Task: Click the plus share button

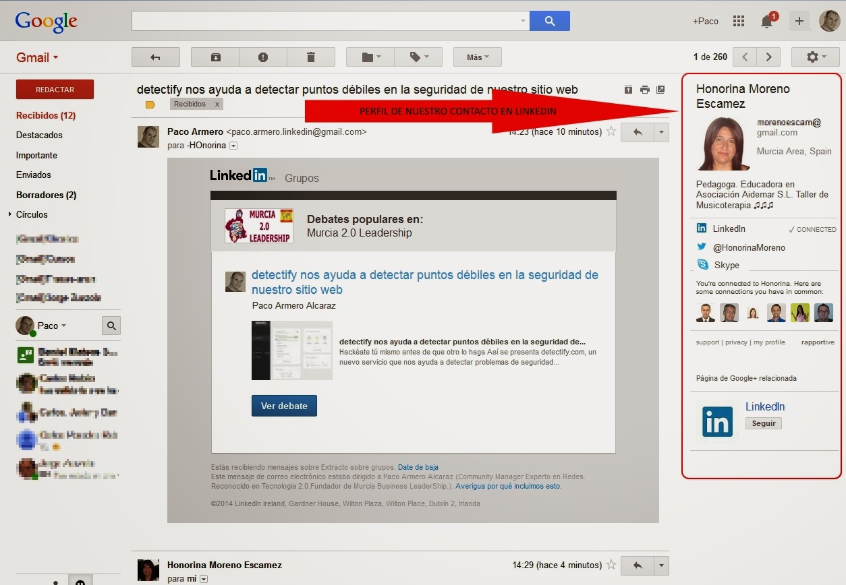Action: point(799,21)
